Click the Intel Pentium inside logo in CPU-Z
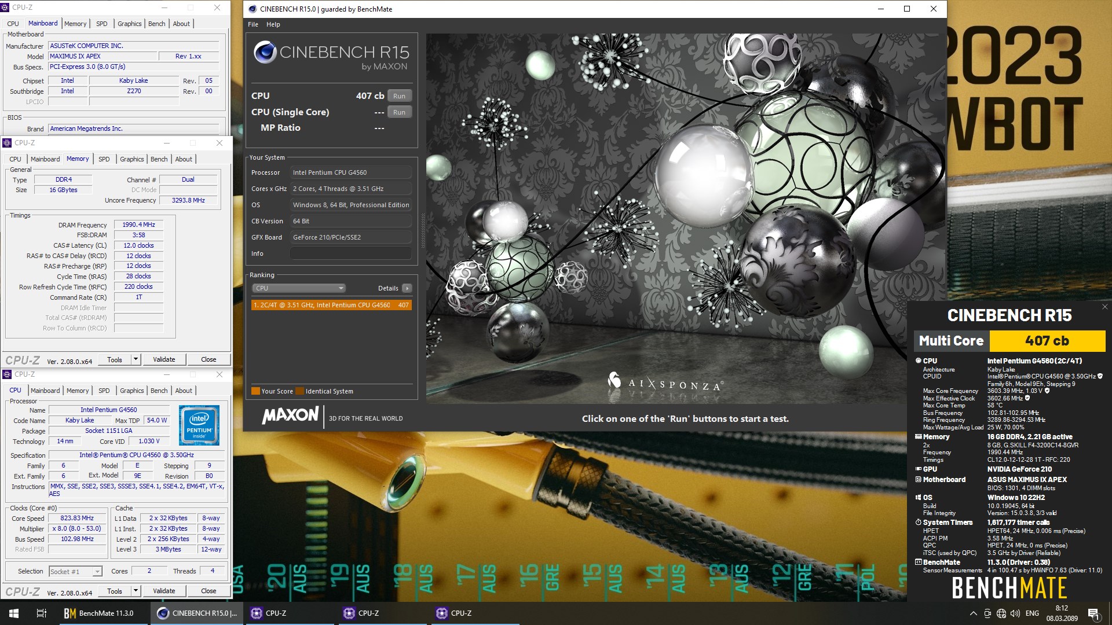The image size is (1112, 625). pos(199,425)
